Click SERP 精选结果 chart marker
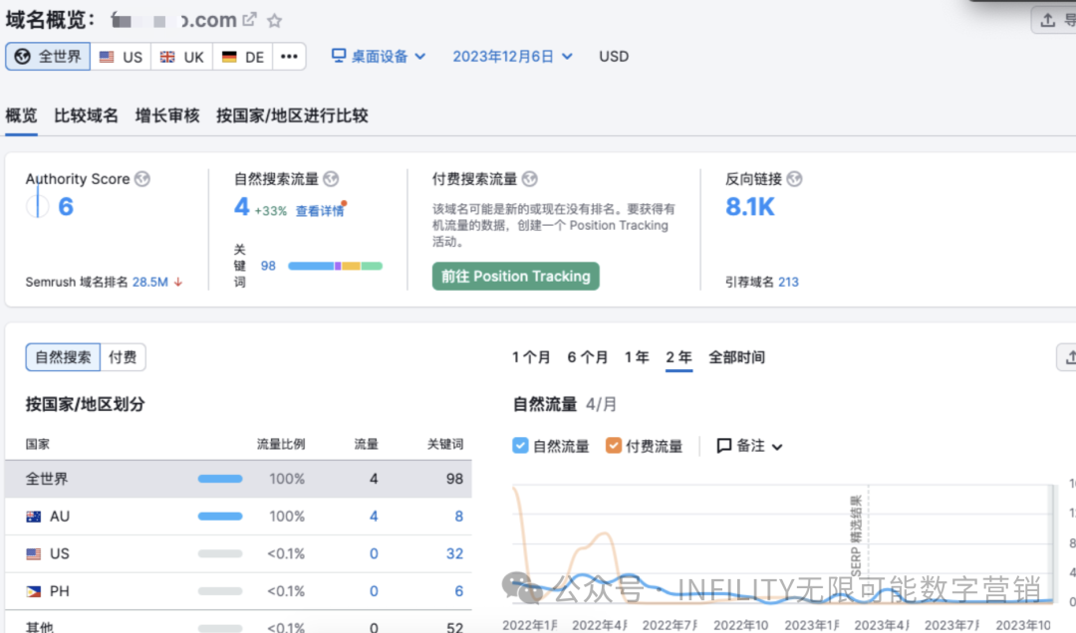 [857, 535]
